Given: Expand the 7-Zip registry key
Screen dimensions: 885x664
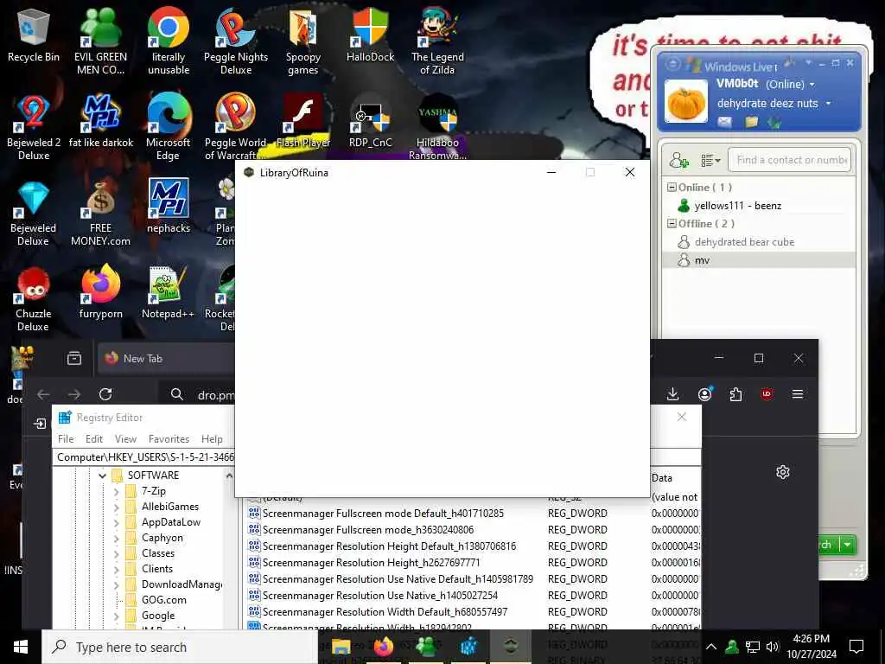Looking at the screenshot, I should click(117, 491).
